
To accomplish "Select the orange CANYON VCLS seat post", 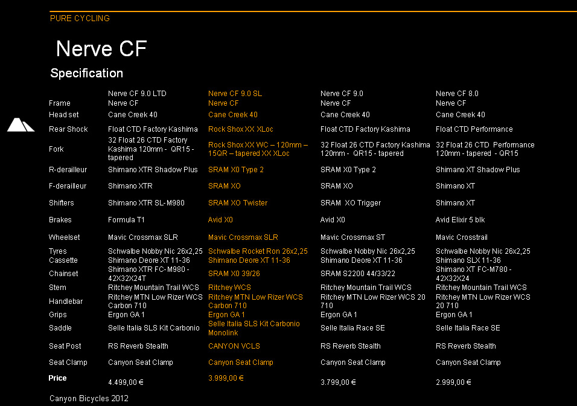I will pos(234,346).
